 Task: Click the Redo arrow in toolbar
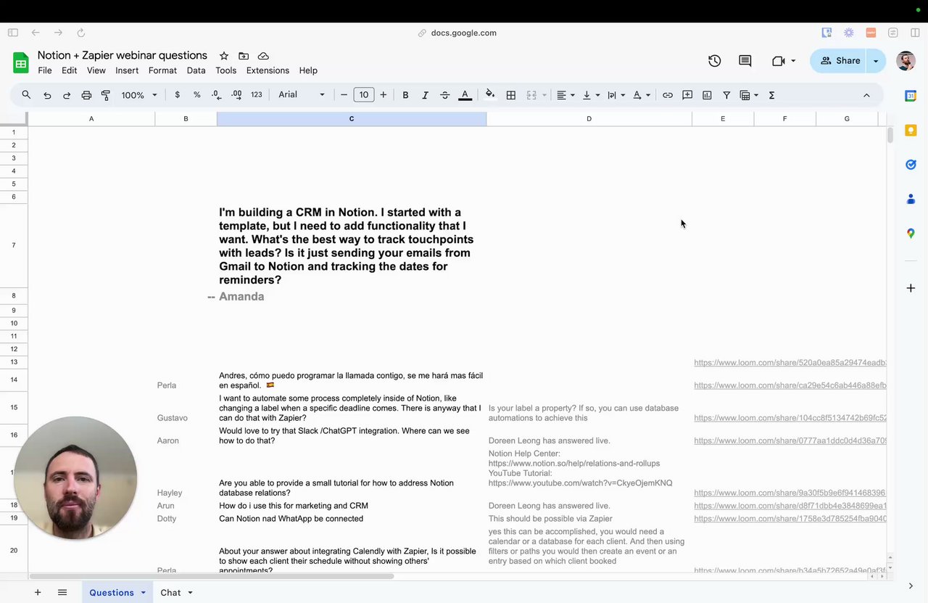click(67, 95)
